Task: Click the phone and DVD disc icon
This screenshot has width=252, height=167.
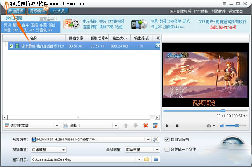Action: click(x=139, y=24)
